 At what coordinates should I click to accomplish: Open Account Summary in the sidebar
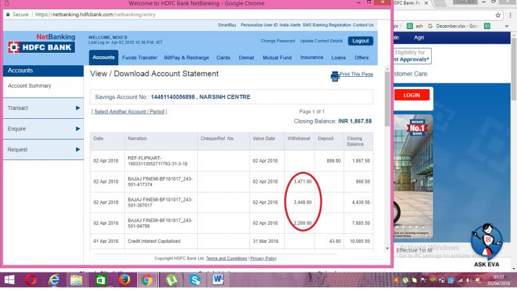tap(29, 86)
